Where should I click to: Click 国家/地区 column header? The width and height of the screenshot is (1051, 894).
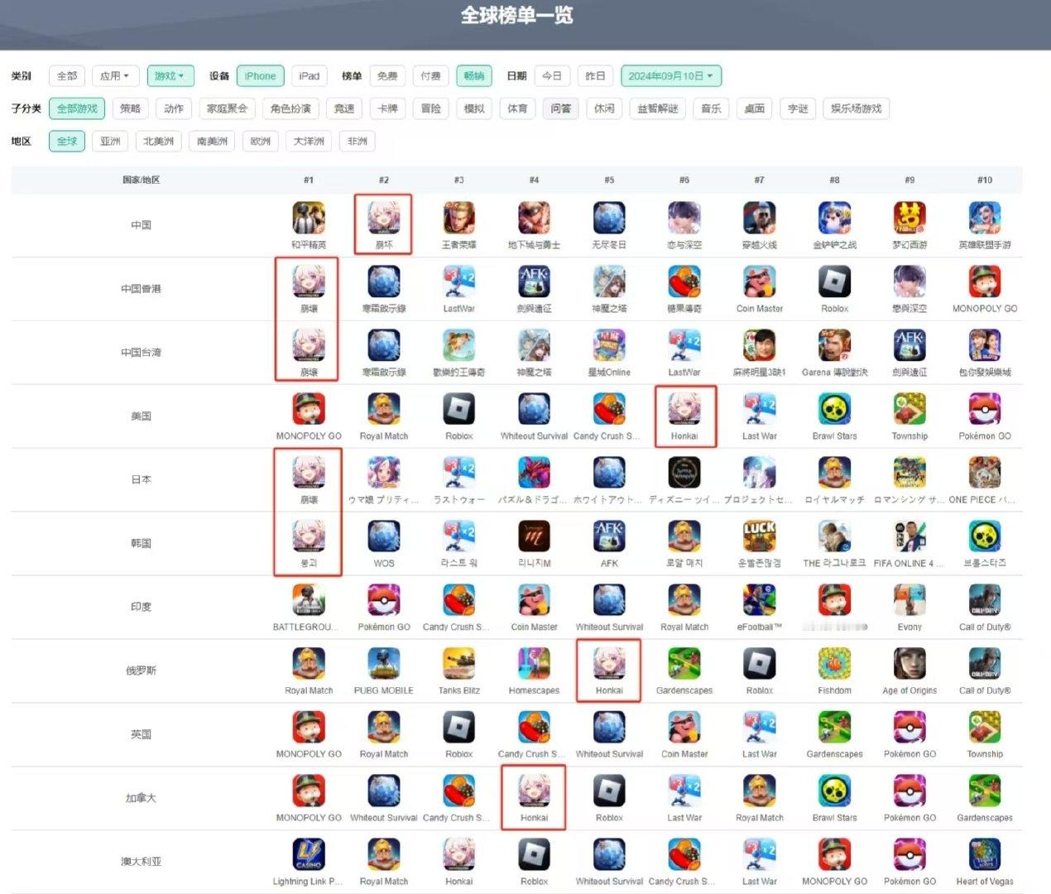pyautogui.click(x=142, y=180)
